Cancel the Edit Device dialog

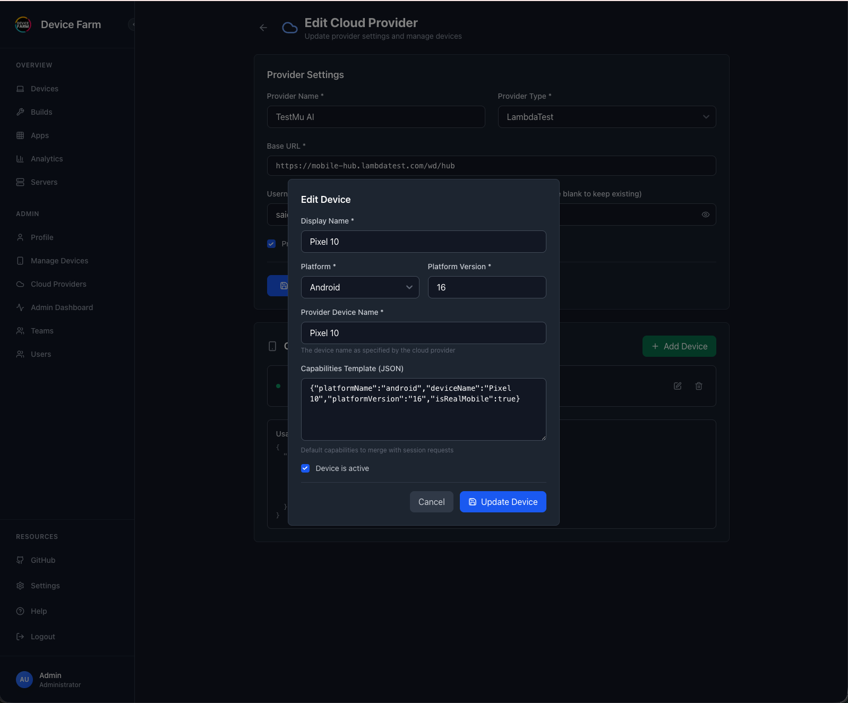coord(431,502)
